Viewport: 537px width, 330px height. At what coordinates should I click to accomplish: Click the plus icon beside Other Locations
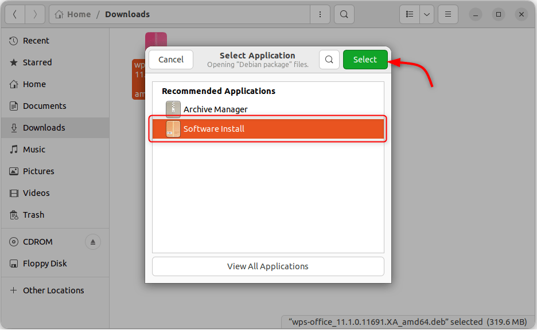point(14,290)
